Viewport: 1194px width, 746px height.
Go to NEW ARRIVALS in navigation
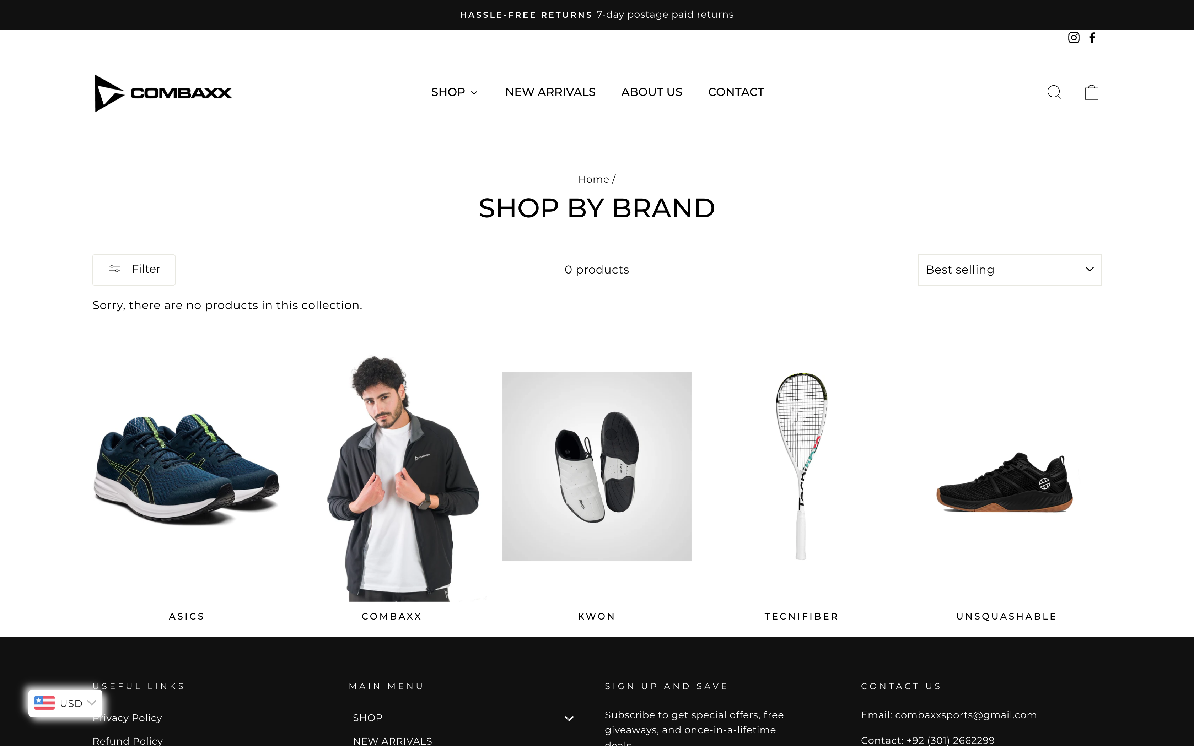(x=550, y=92)
